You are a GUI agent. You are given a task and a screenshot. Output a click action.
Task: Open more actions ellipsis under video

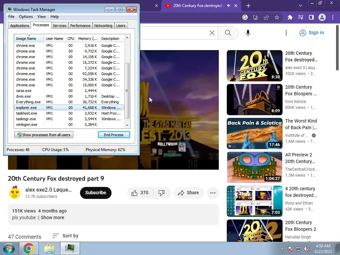213,193
